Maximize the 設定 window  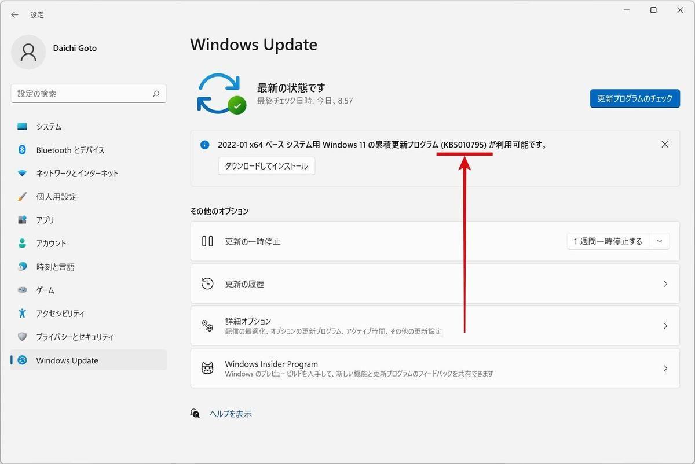(x=653, y=10)
